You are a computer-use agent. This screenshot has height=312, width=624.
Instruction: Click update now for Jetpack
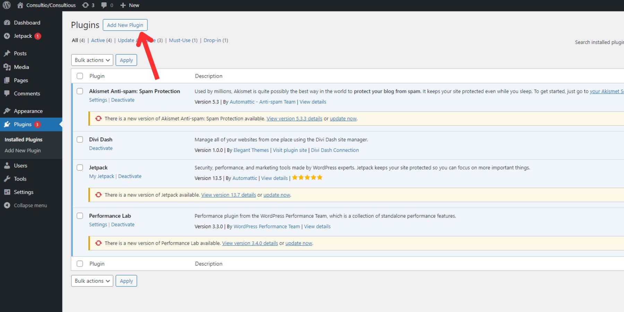pyautogui.click(x=276, y=194)
